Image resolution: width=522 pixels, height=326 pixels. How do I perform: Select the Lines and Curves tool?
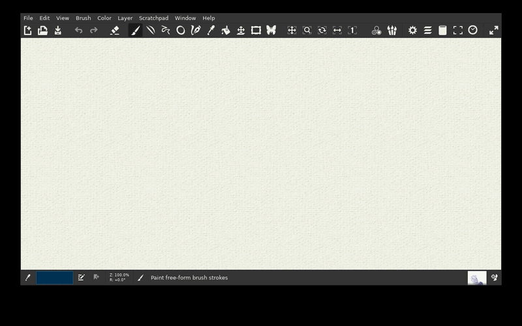click(151, 30)
